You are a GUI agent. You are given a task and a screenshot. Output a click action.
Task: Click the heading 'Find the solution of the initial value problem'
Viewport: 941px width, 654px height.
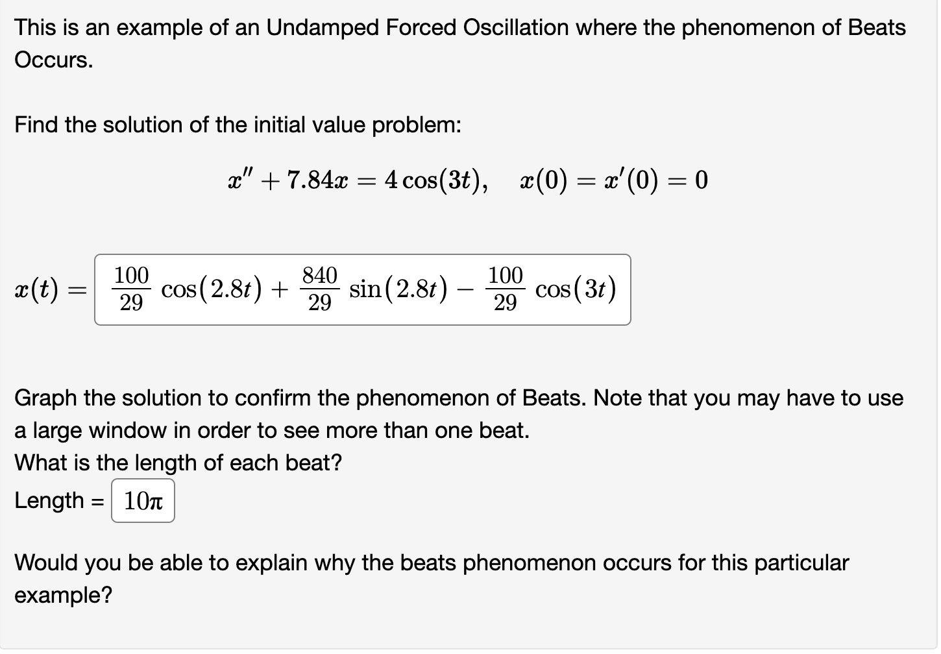click(x=238, y=125)
